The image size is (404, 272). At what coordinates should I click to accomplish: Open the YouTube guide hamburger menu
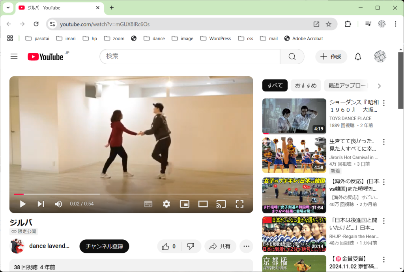pyautogui.click(x=14, y=56)
